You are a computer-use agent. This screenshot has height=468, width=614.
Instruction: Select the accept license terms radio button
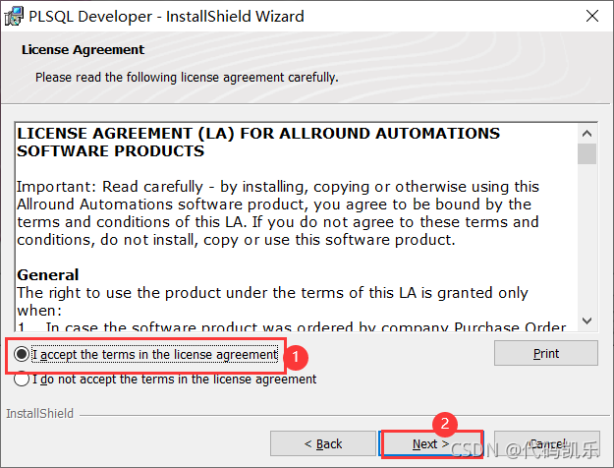click(x=22, y=354)
